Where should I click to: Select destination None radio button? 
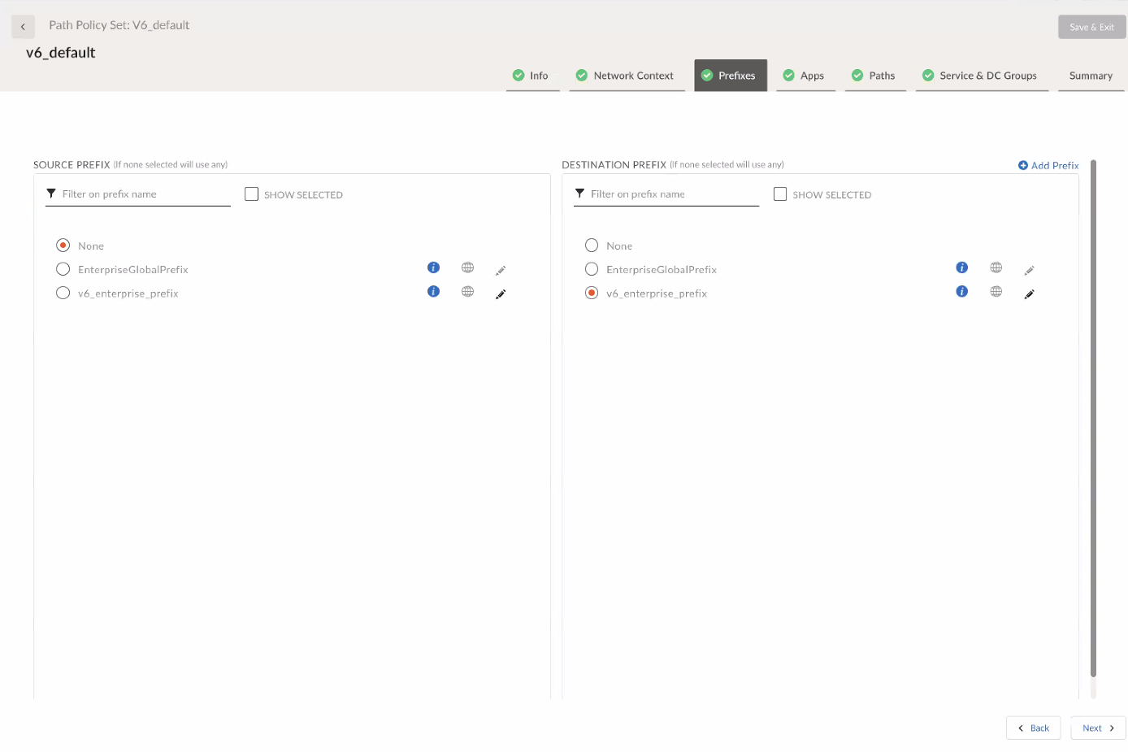click(592, 246)
